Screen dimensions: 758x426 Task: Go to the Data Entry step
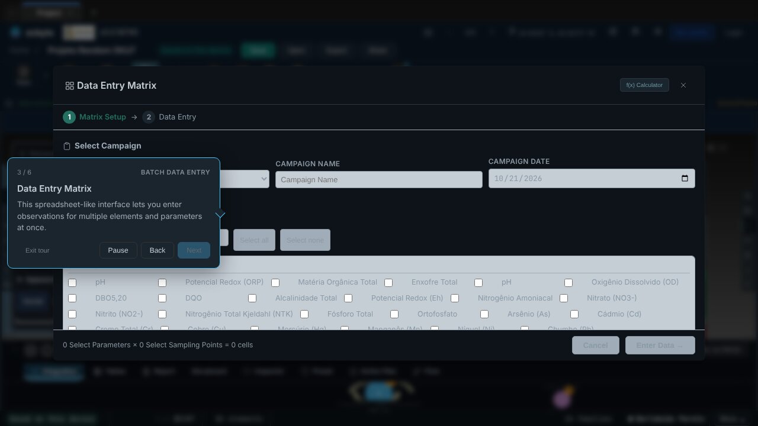[x=169, y=117]
